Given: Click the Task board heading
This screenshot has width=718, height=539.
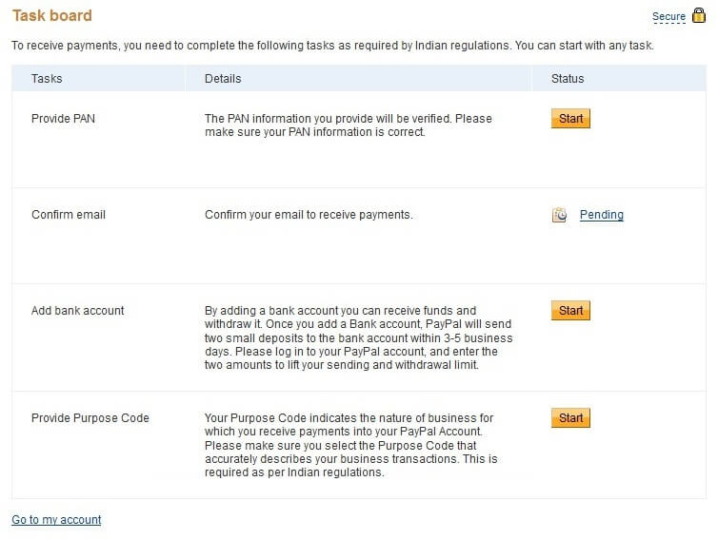Looking at the screenshot, I should coord(51,15).
